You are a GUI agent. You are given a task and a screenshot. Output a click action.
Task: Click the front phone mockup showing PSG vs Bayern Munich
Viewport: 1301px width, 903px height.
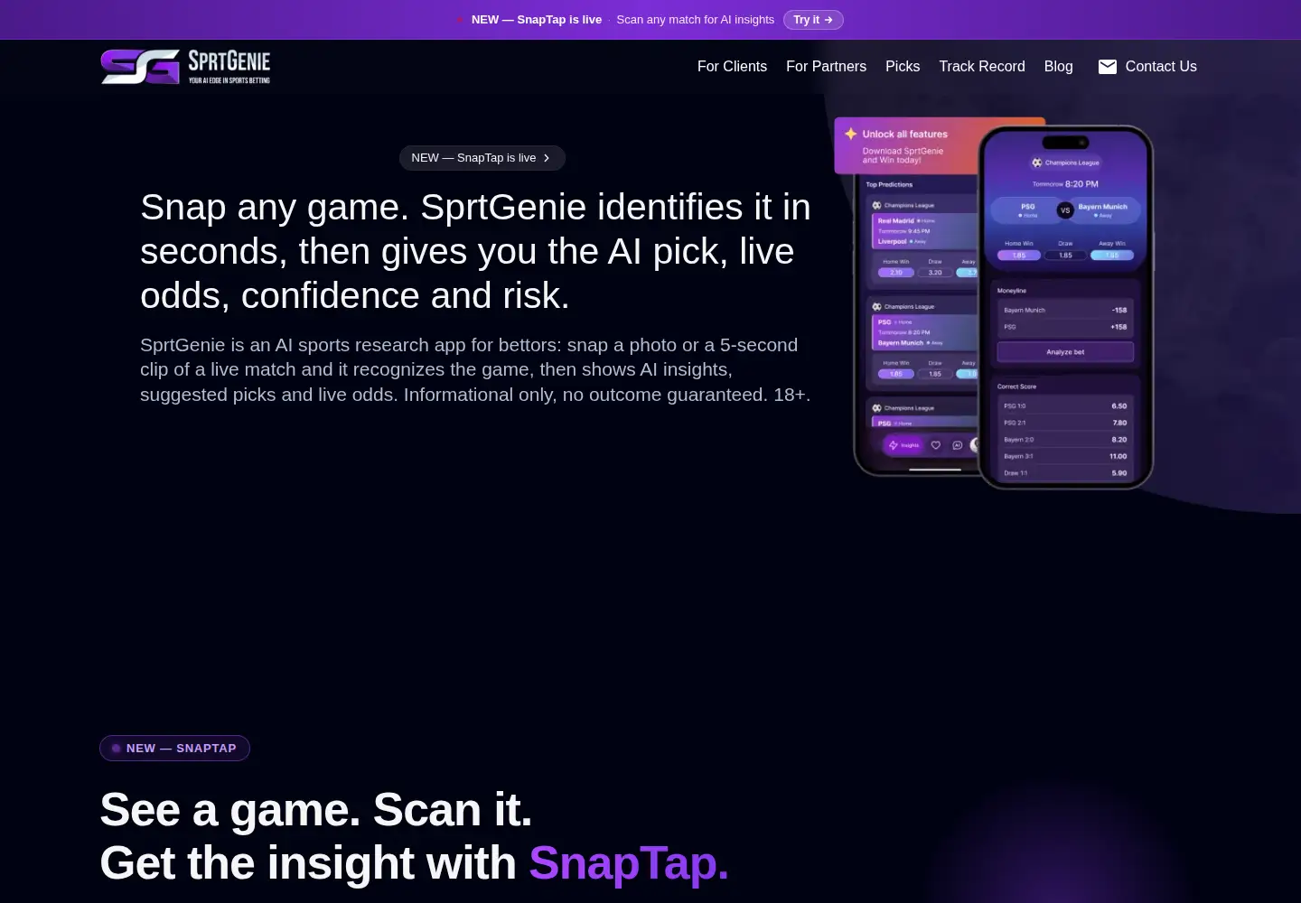tap(1066, 307)
